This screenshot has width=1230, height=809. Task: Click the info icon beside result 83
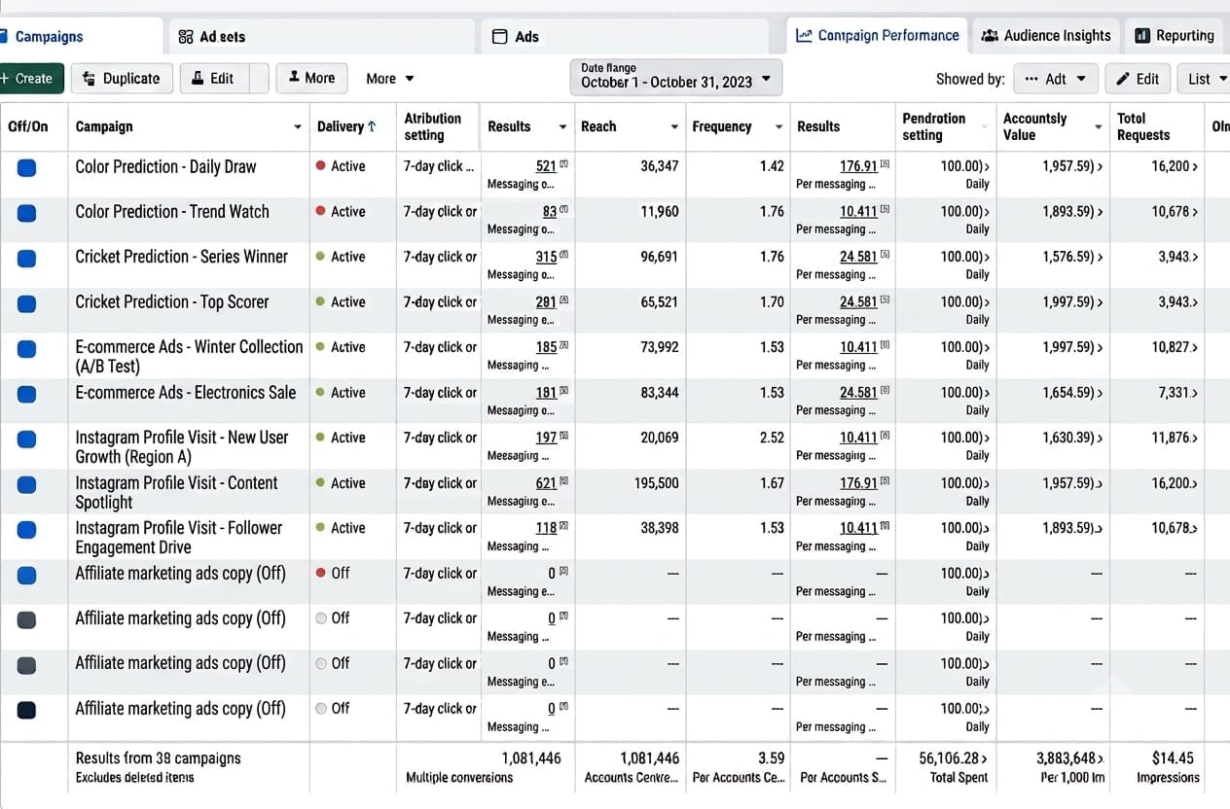(564, 210)
